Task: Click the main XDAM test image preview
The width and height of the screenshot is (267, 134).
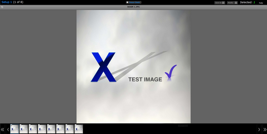Action: pos(133,67)
